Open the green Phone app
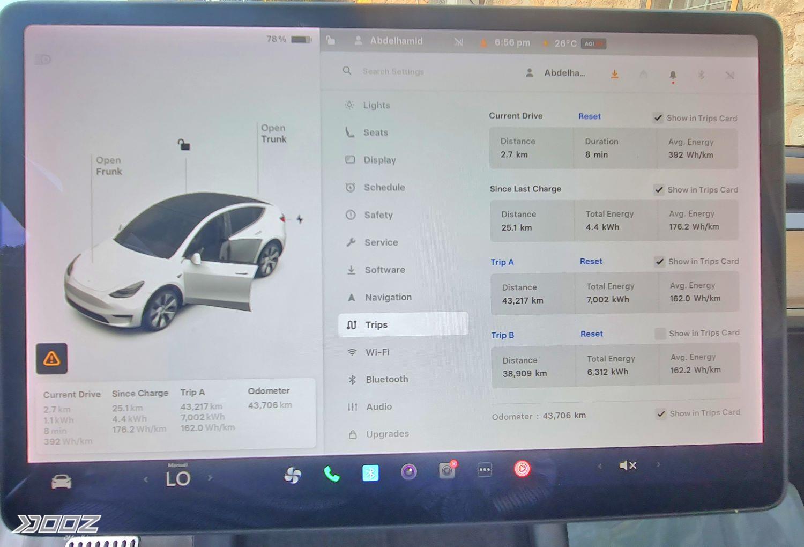Image resolution: width=804 pixels, height=547 pixels. [x=331, y=474]
